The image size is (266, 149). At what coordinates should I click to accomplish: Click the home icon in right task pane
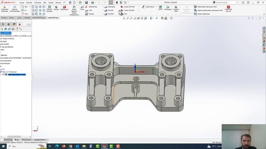coord(264,28)
